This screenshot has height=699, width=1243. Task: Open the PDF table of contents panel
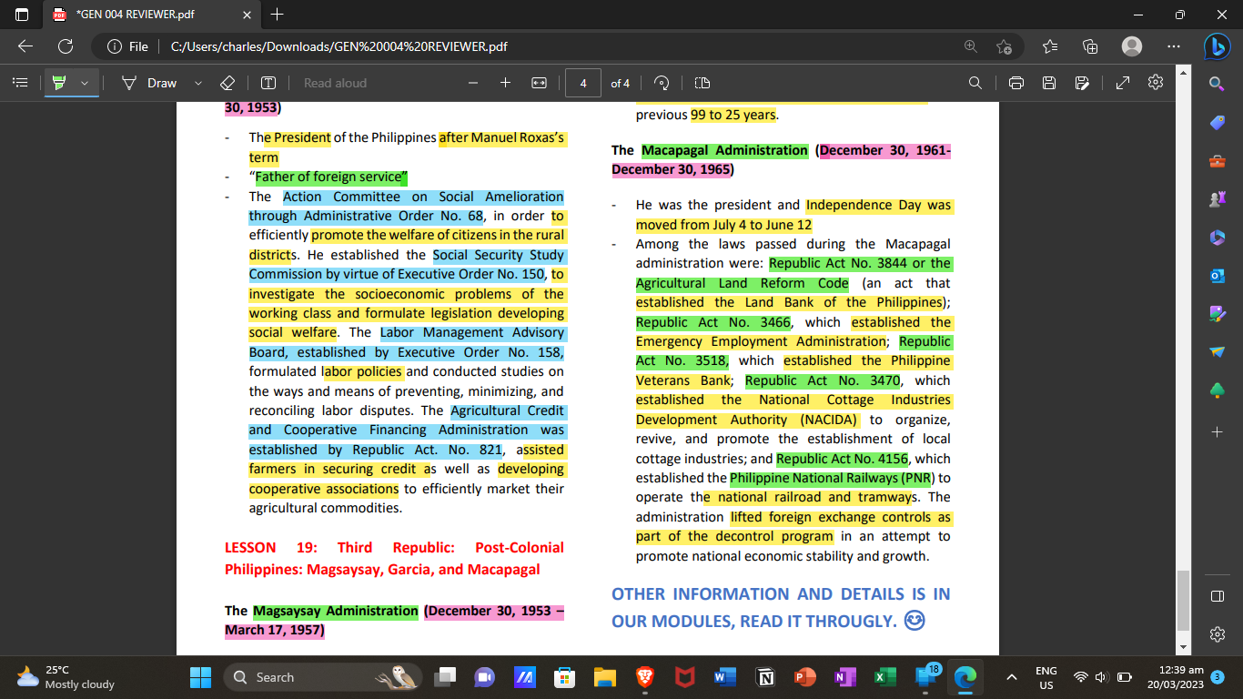point(20,83)
